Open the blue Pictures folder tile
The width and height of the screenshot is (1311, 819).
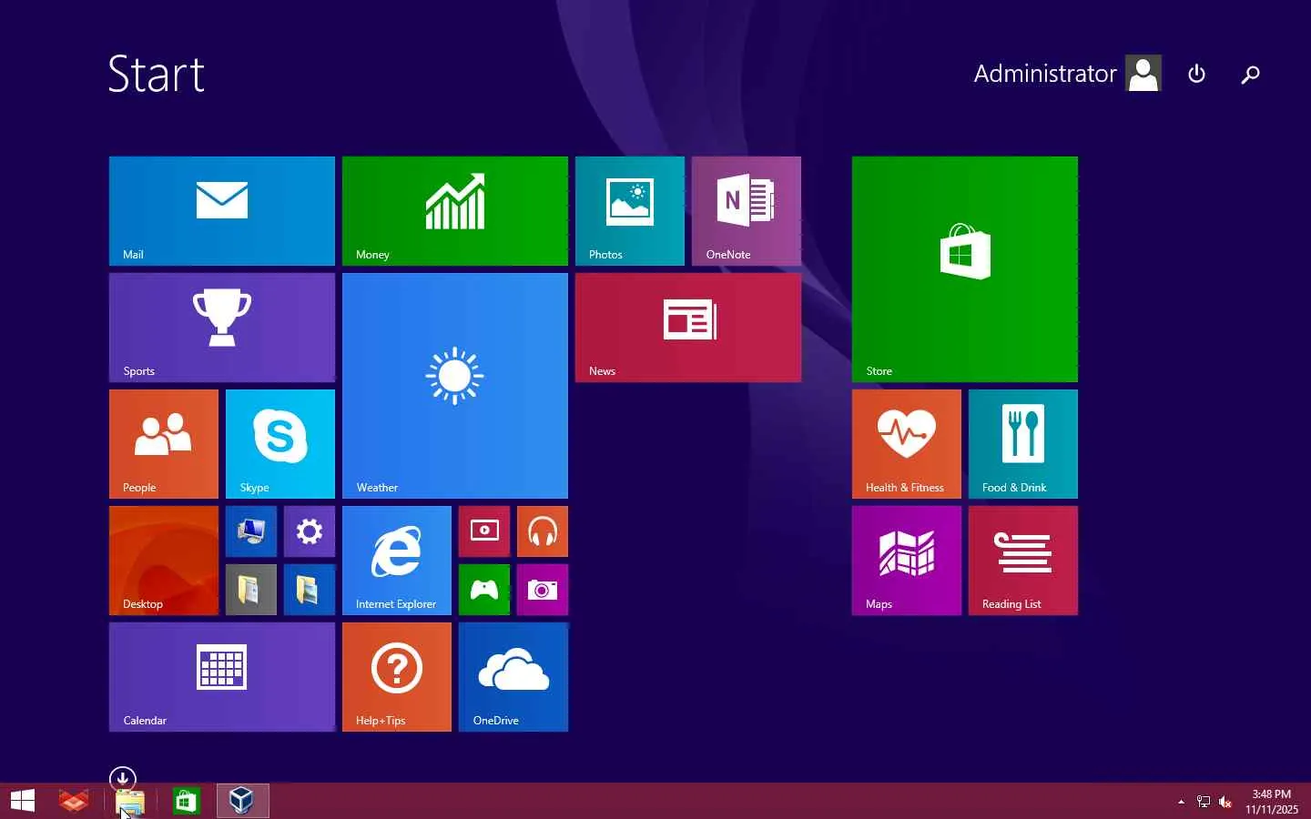[x=310, y=590]
